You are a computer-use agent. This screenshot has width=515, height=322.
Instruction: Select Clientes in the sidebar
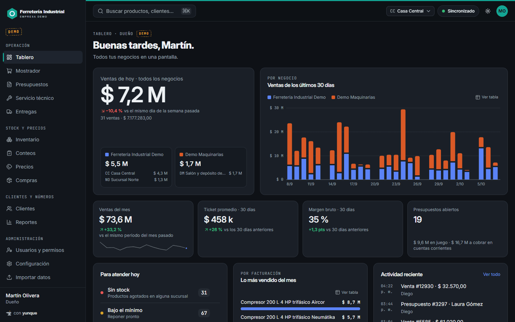43,209
